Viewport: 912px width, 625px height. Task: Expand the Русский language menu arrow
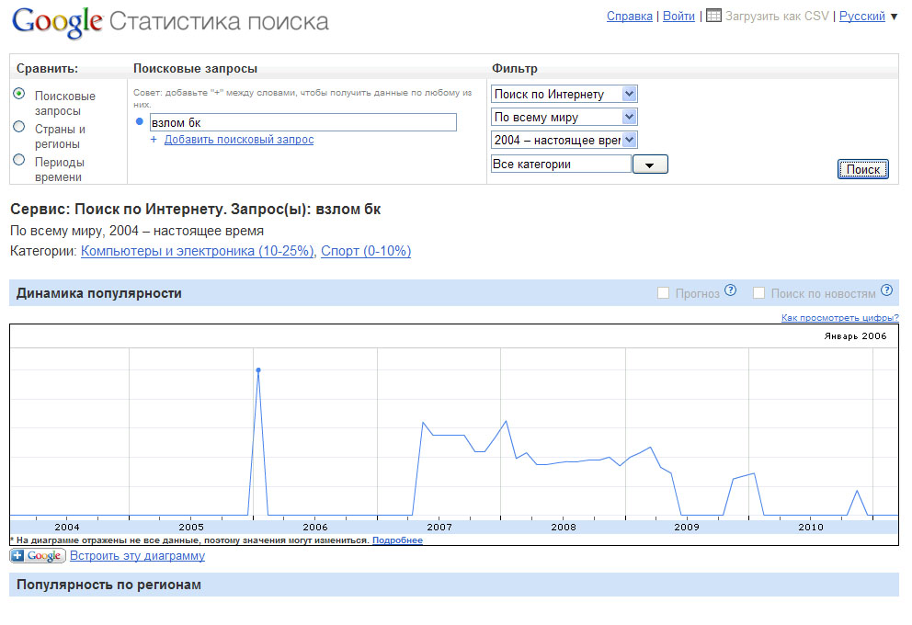(x=894, y=17)
